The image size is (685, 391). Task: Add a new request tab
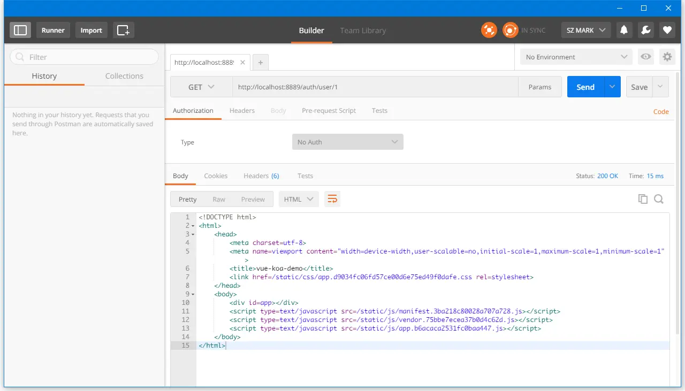(261, 63)
